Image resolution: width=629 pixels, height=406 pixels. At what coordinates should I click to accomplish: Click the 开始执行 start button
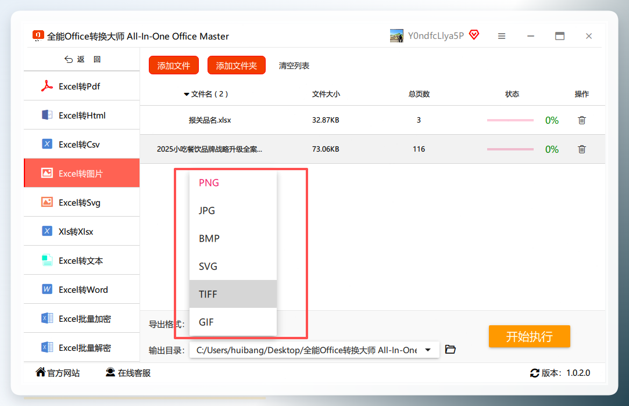[529, 336]
